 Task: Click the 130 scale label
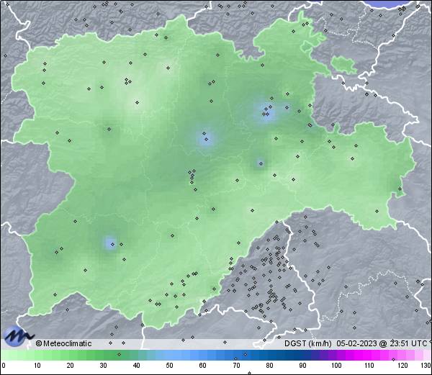point(426,366)
